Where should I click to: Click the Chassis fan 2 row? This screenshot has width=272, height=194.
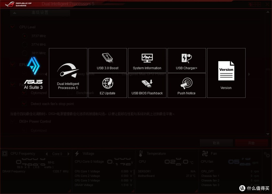230,180
